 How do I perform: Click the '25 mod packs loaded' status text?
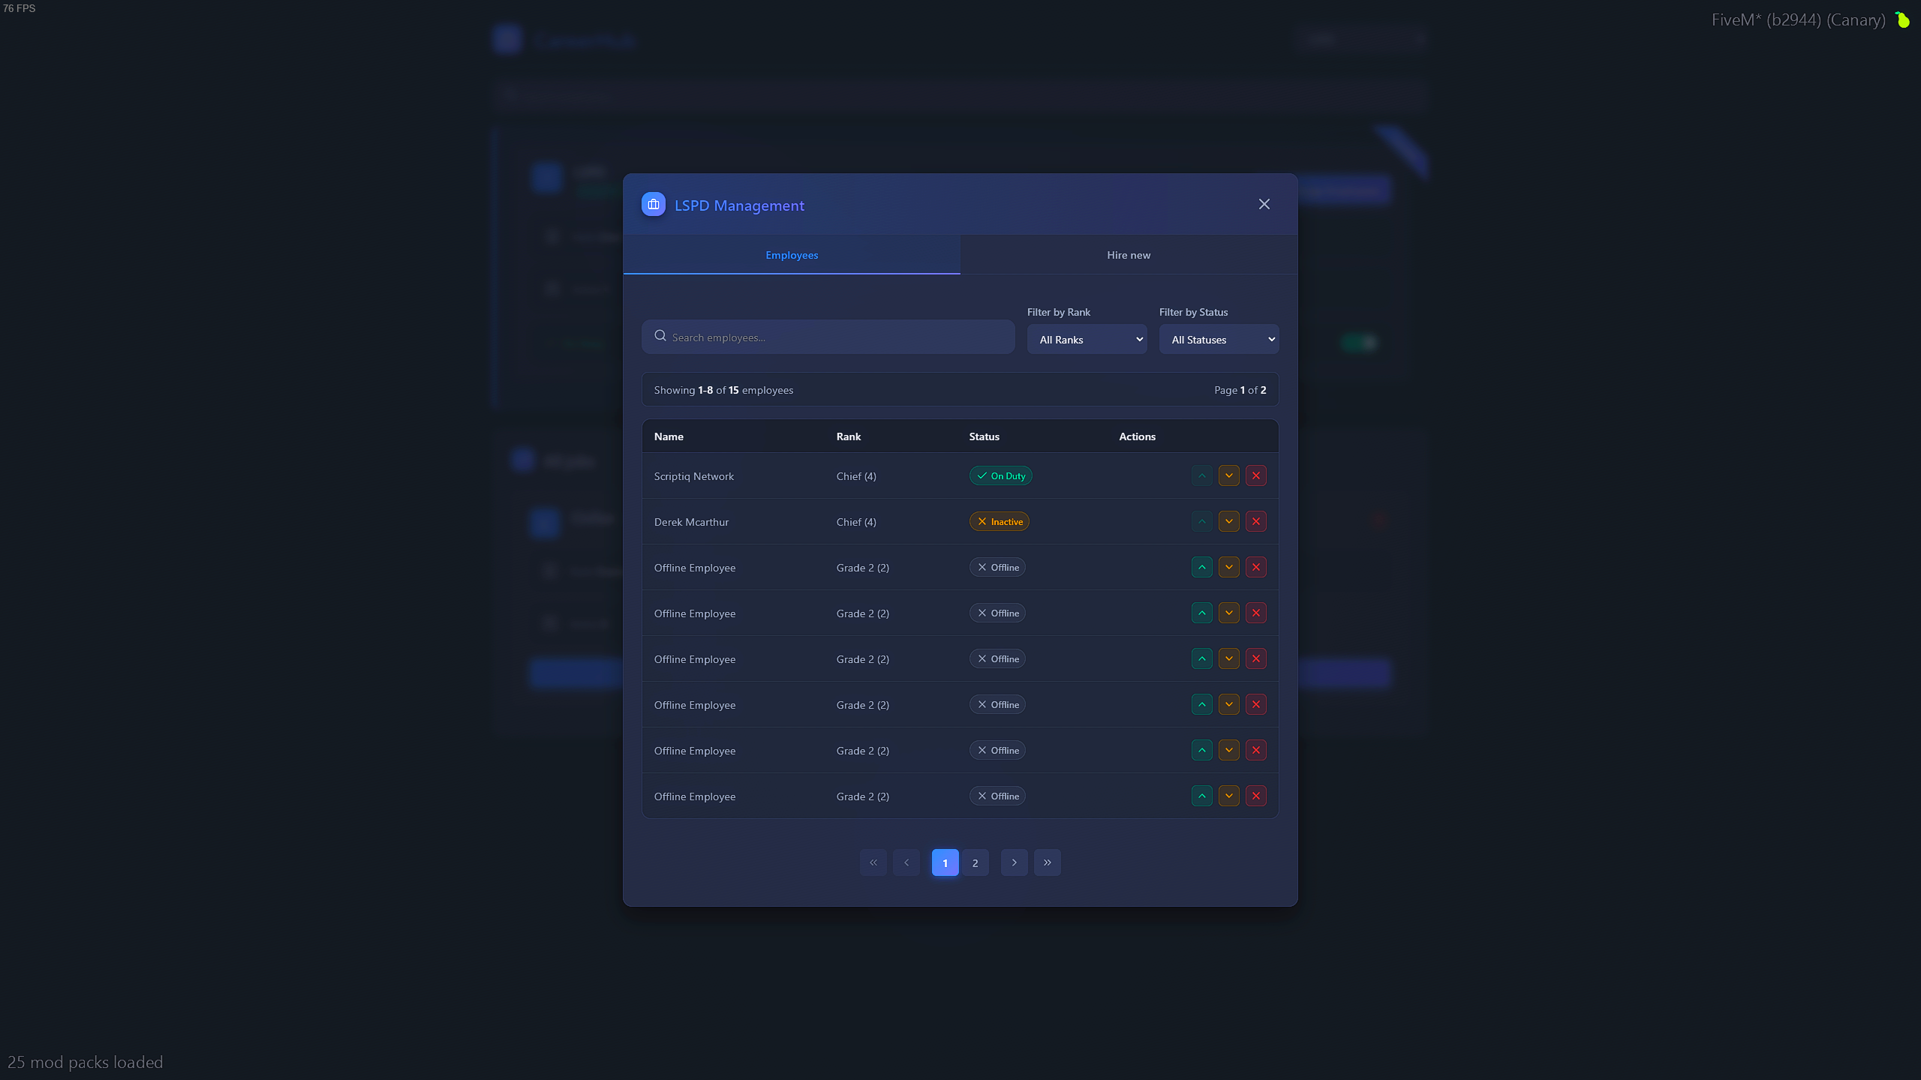85,1062
